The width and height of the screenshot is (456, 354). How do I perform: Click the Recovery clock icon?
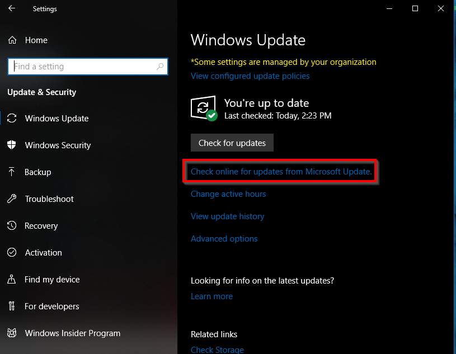tap(12, 225)
